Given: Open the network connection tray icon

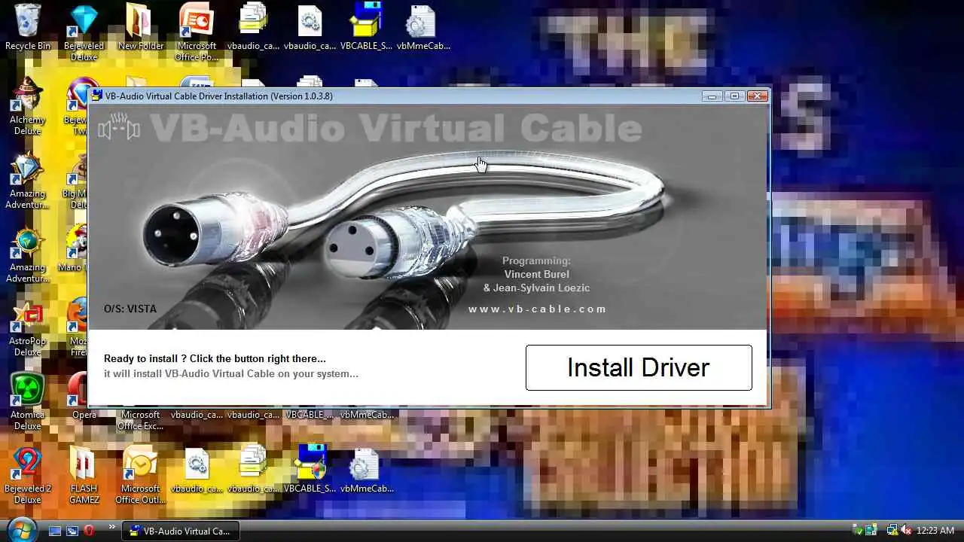Looking at the screenshot, I should (x=892, y=531).
